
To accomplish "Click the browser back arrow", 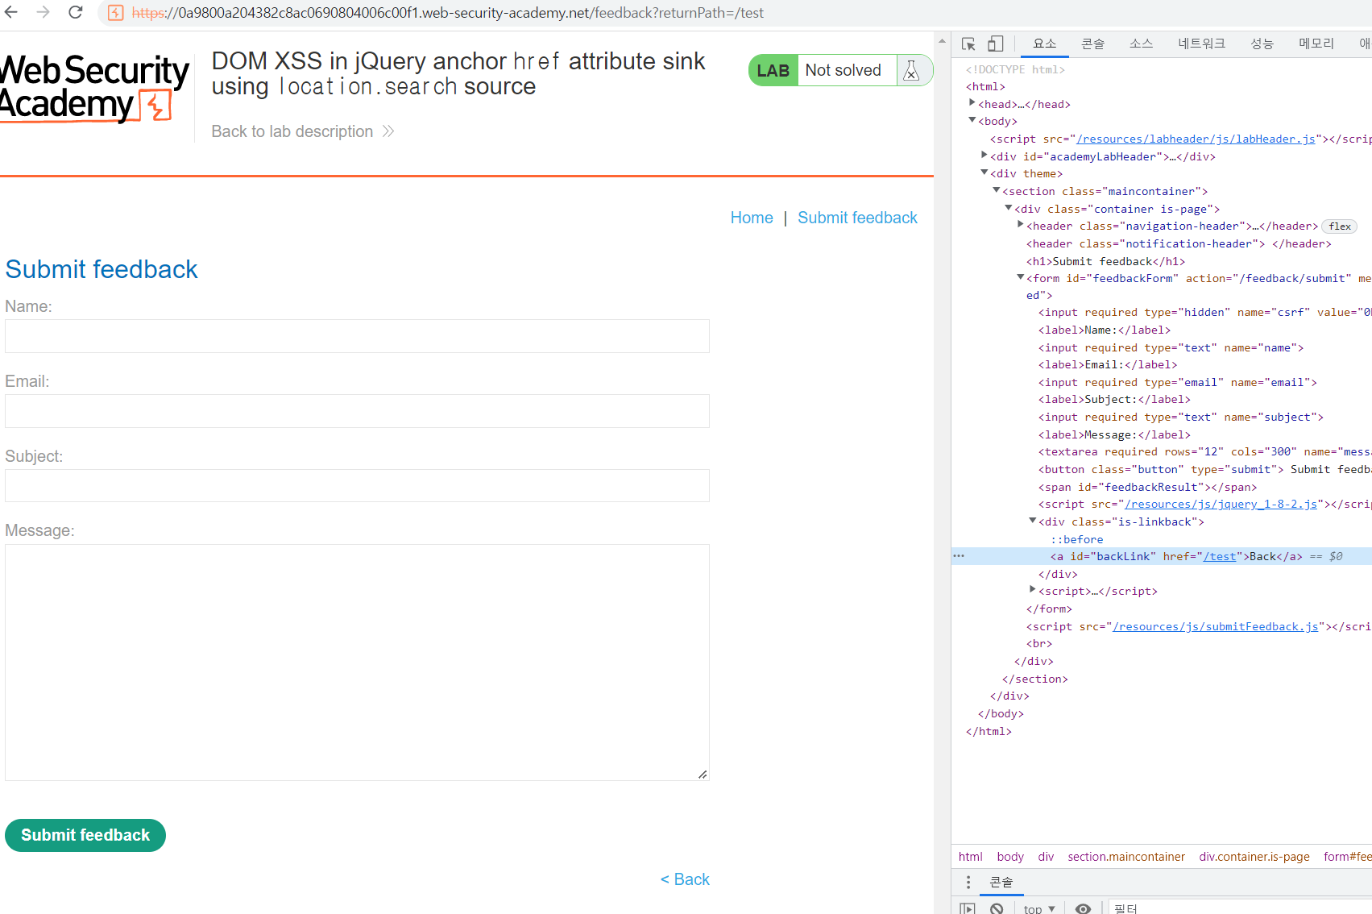I will 11,12.
